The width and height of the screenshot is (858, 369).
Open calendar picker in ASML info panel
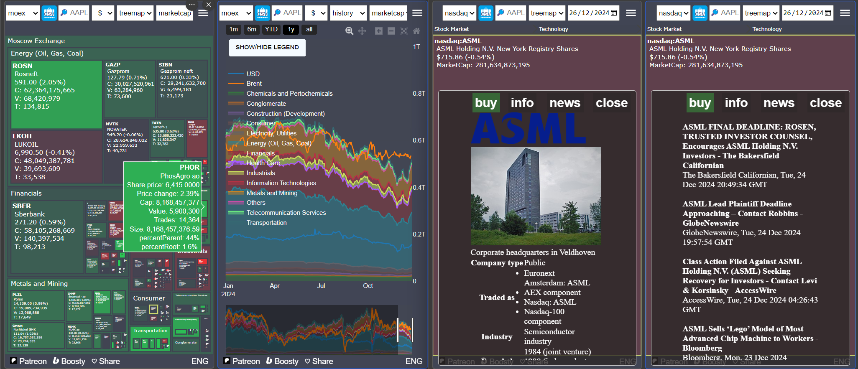614,13
